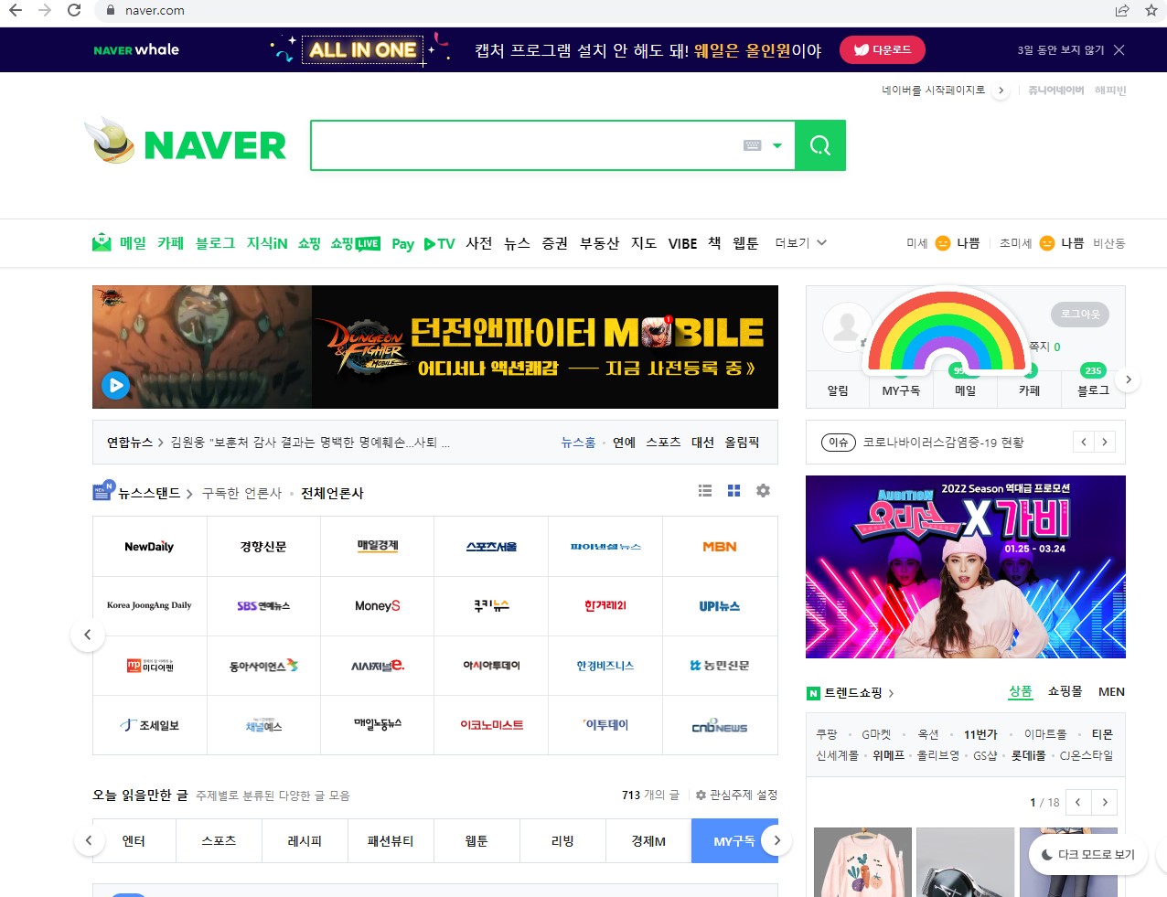This screenshot has height=897, width=1167.
Task: Expand the search box autocomplete dropdown arrow
Action: pos(777,145)
